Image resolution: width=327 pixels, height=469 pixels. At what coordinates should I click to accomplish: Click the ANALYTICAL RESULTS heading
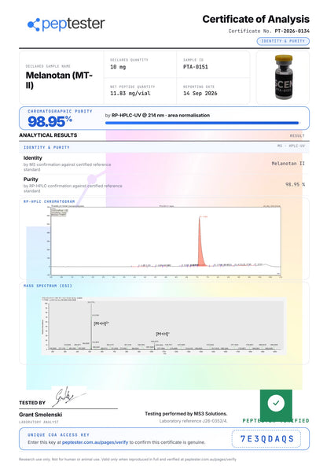click(48, 135)
